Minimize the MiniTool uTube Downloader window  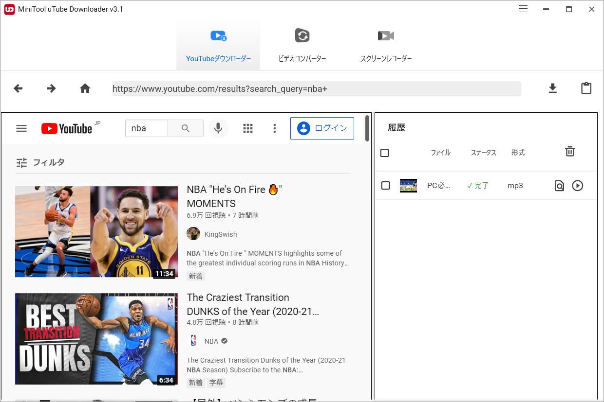(546, 9)
